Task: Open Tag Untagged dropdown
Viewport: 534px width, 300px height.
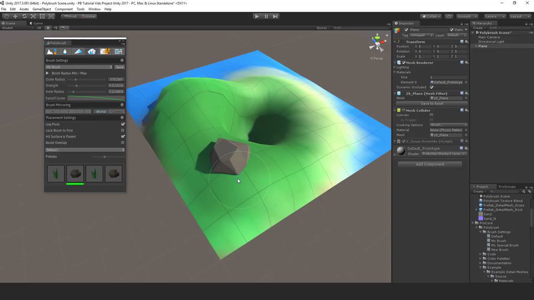Action: pos(422,35)
